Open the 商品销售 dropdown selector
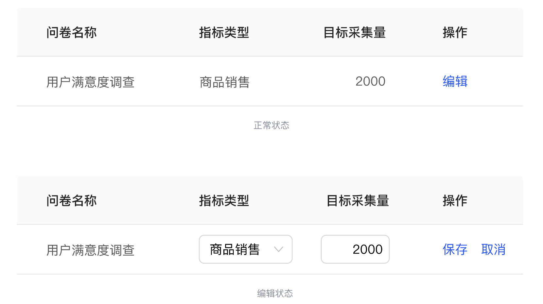543x304 pixels. [x=246, y=249]
